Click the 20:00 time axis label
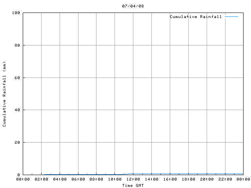 [207, 179]
